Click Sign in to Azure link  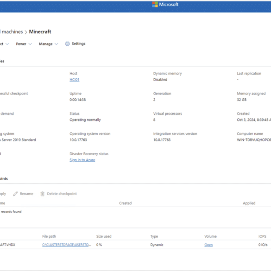82,160
